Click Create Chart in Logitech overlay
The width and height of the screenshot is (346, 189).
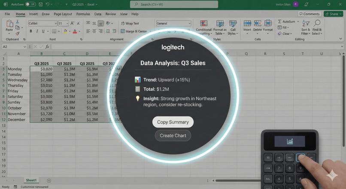tap(173, 136)
